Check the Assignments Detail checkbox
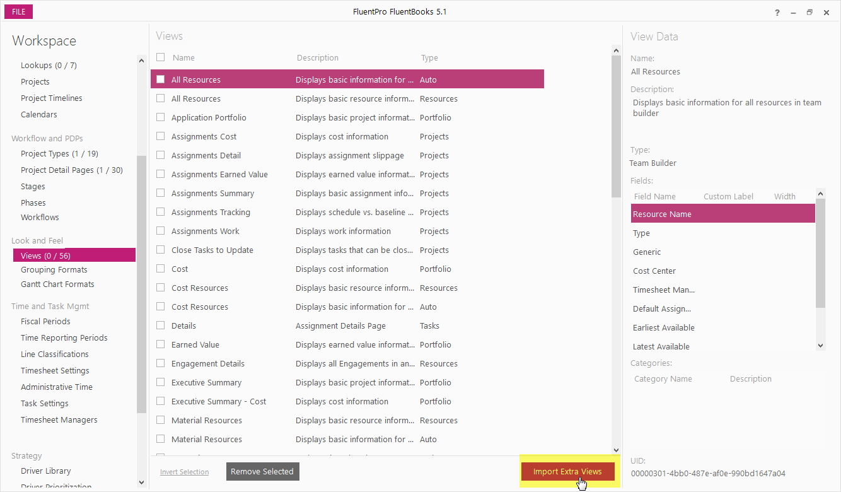The width and height of the screenshot is (841, 492). coord(161,155)
